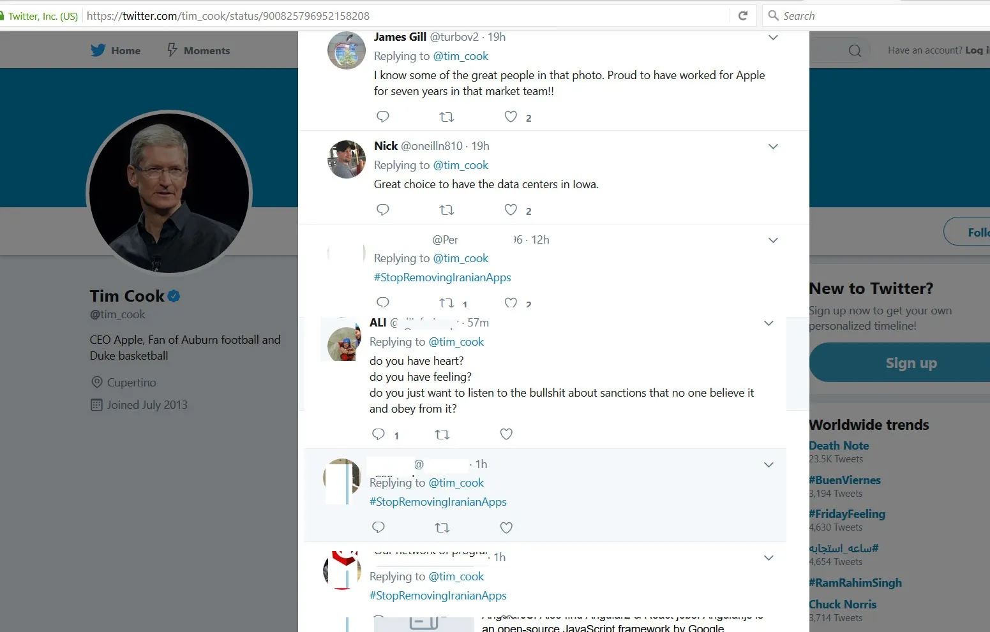Image resolution: width=990 pixels, height=632 pixels.
Task: Reply to Nick's tweet via comment icon
Action: 383,210
